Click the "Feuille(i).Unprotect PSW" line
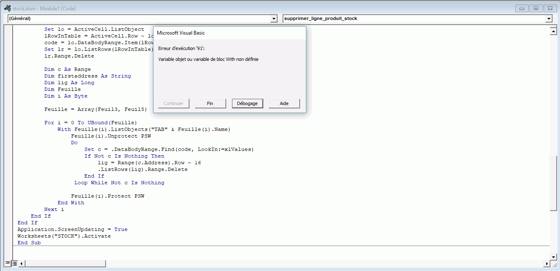 111,136
